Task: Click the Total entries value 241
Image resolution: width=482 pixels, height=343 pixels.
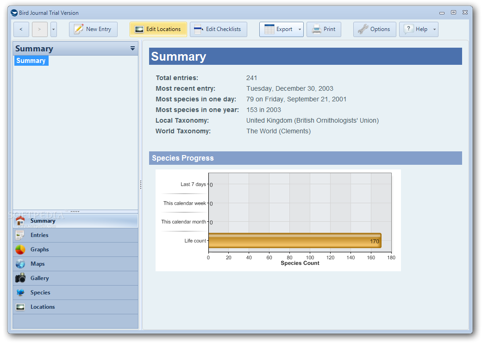Action: click(x=252, y=78)
